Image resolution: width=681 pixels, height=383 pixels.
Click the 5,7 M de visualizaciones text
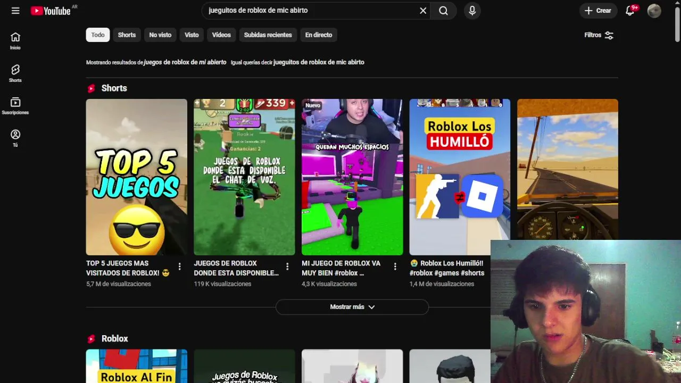point(119,284)
